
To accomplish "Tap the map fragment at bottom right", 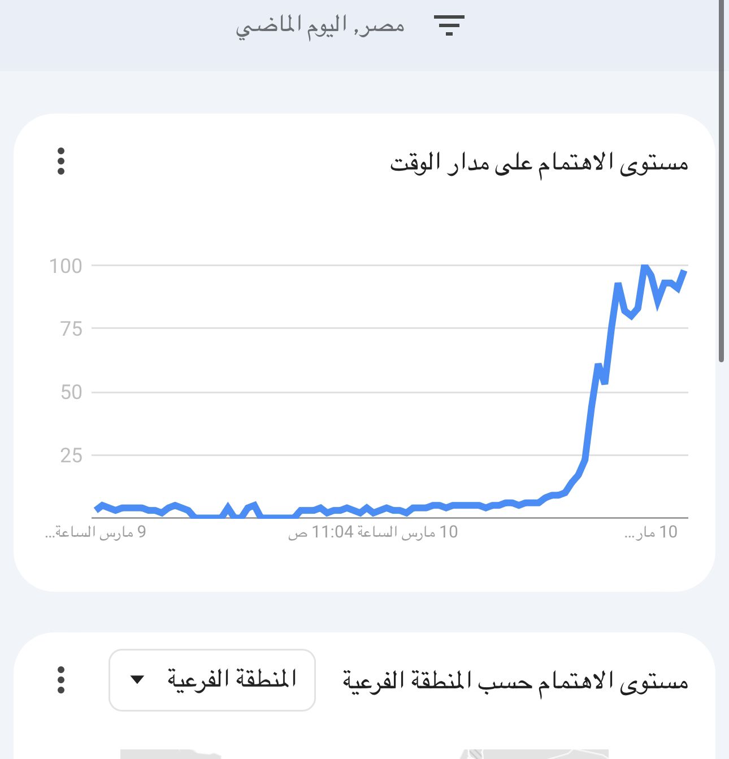I will 534,754.
